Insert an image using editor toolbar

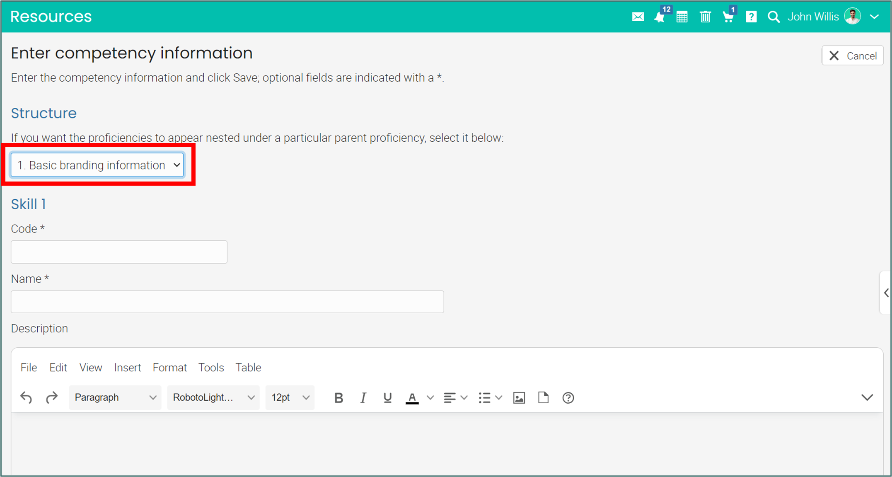519,398
